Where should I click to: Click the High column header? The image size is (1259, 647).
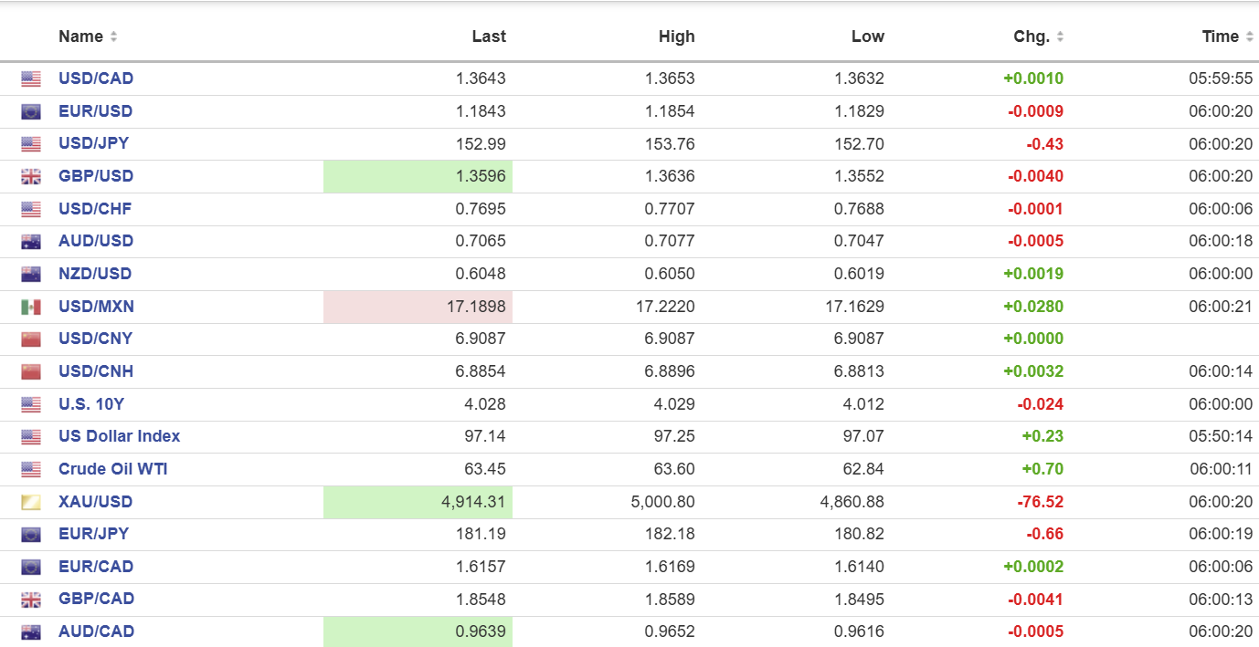tap(676, 37)
